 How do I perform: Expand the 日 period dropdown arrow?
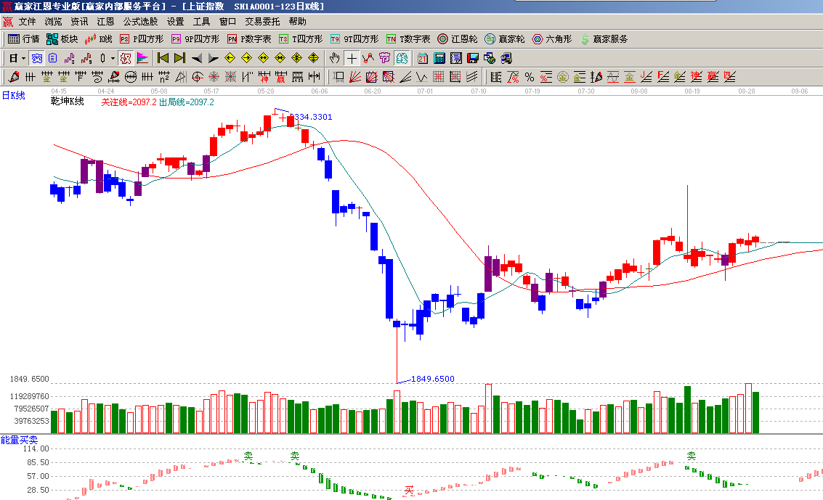(x=23, y=58)
